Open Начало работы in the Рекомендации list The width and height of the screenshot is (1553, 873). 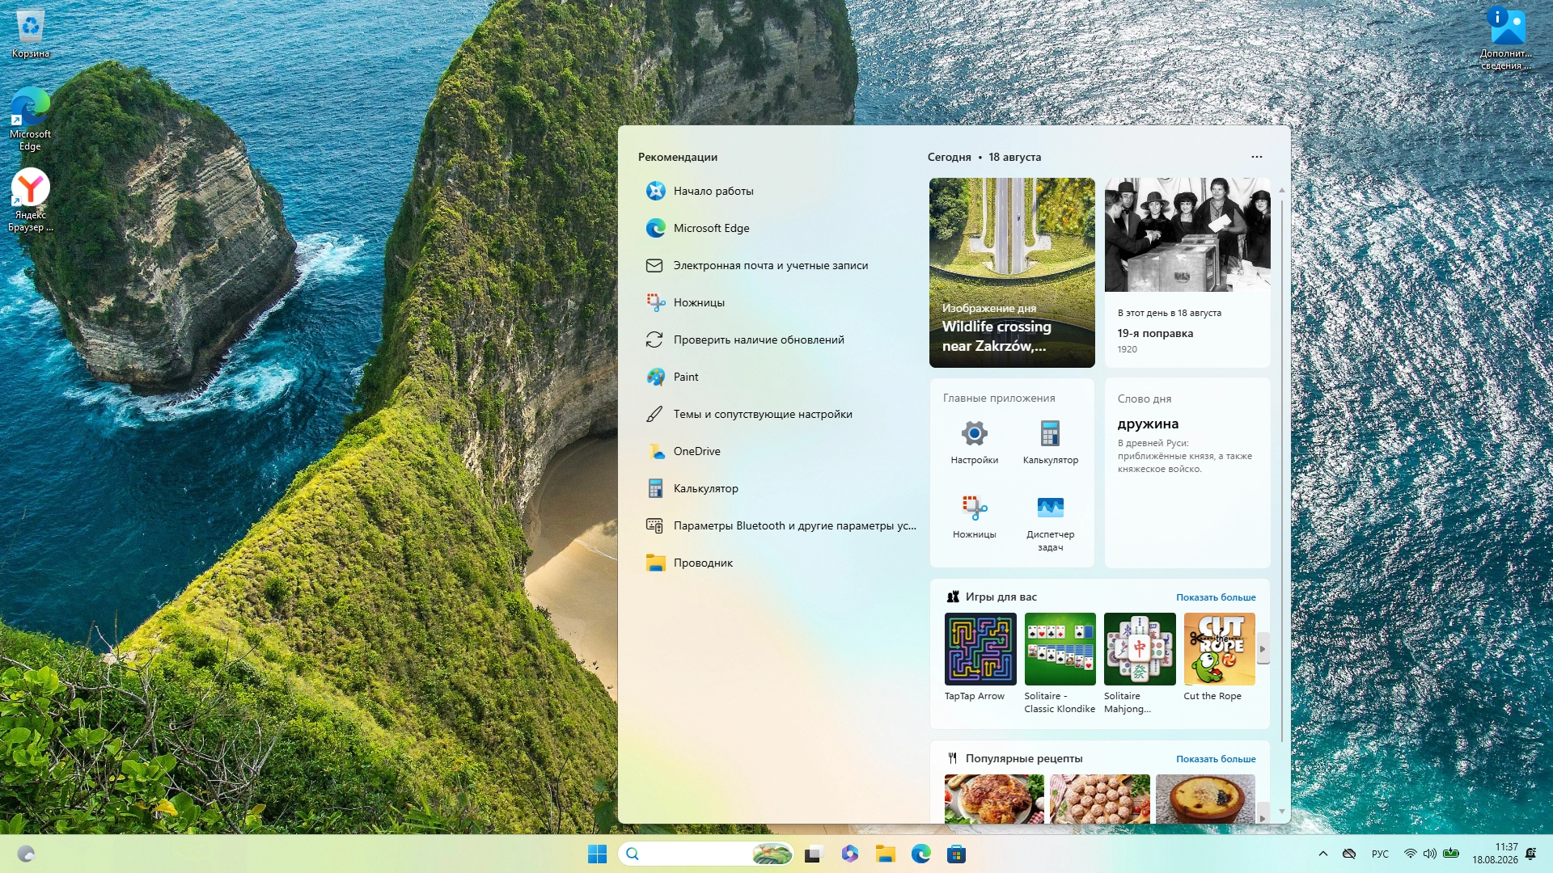(776, 191)
